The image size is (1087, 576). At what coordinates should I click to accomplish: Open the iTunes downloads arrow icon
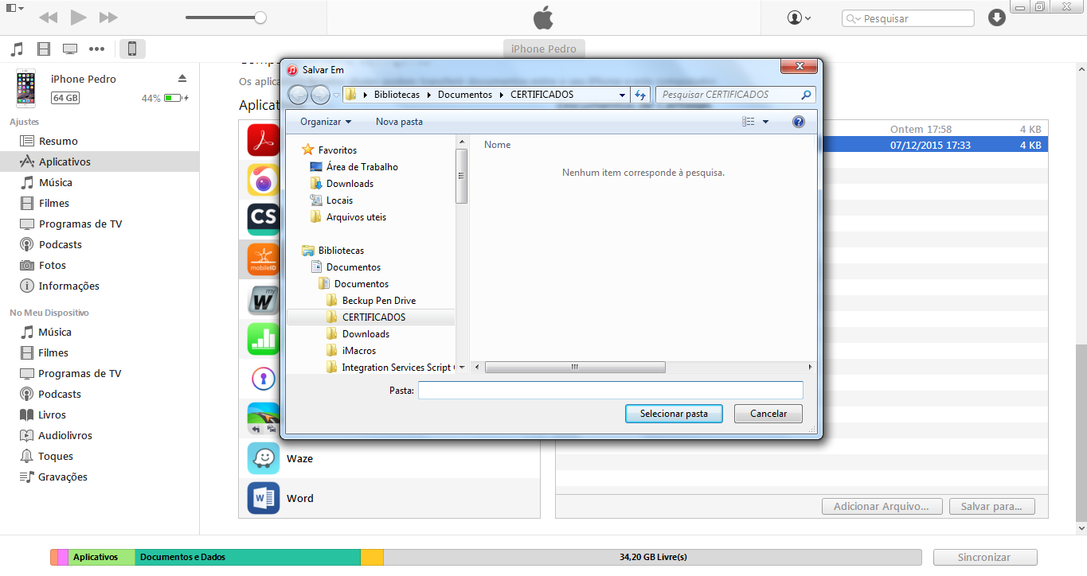click(997, 18)
